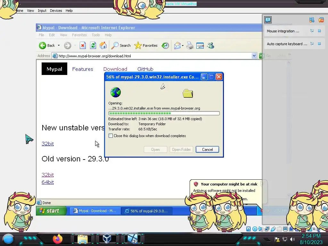Open the File menu in Internet Explorer
This screenshot has height=246, width=328.
click(41, 35)
